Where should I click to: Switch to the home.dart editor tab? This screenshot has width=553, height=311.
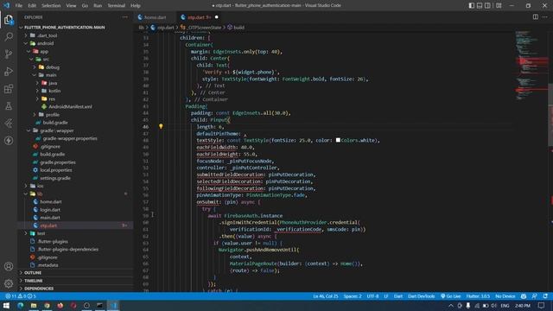[155, 17]
